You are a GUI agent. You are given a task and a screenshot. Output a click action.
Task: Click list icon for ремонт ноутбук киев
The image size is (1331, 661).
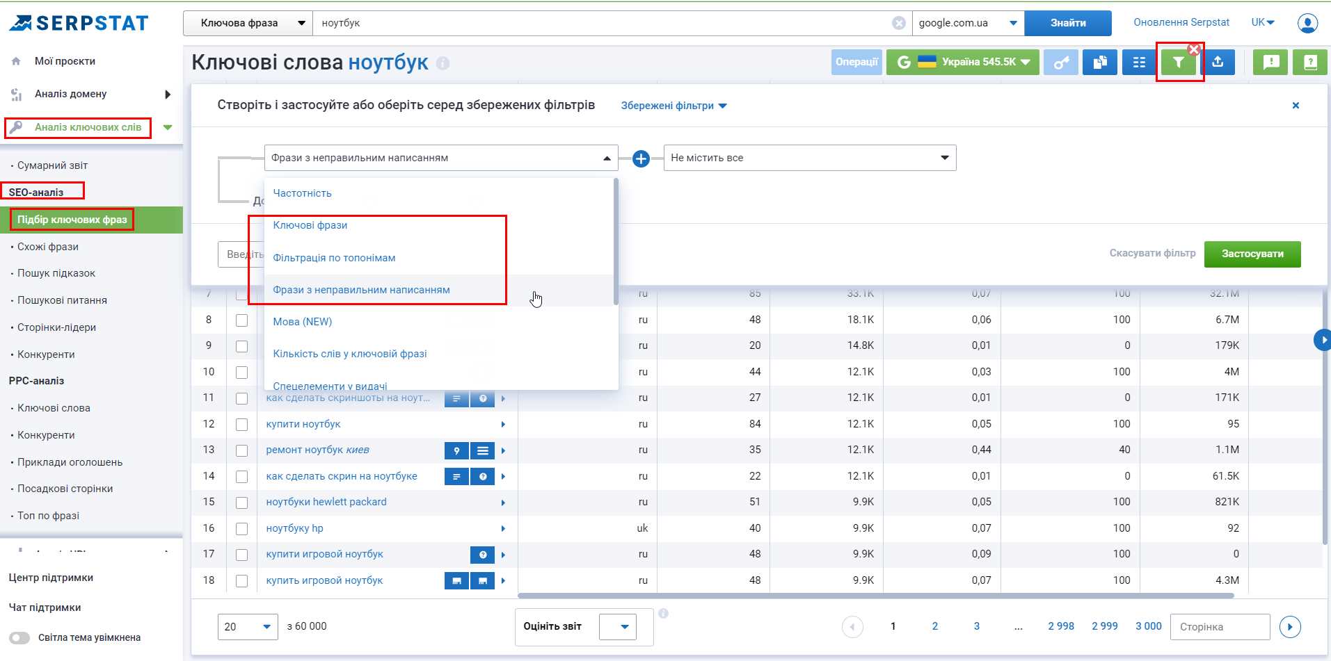[483, 450]
